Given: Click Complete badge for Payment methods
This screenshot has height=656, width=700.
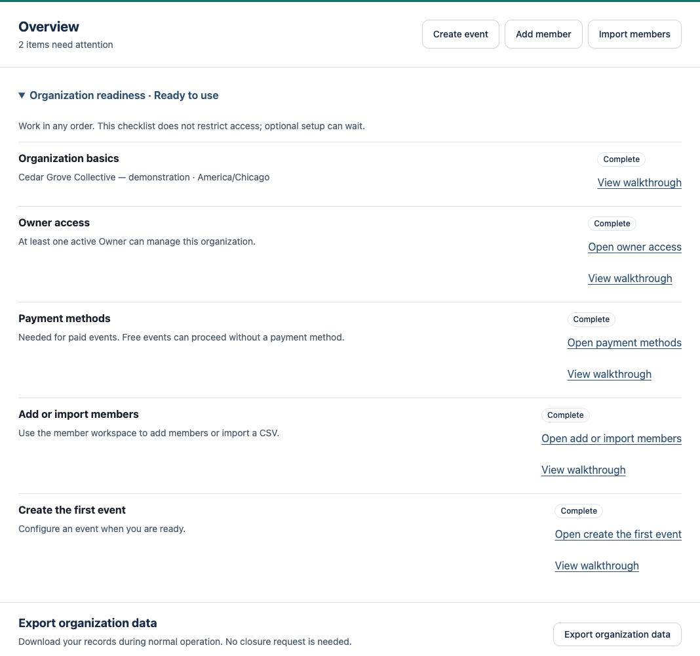Looking at the screenshot, I should [x=591, y=319].
